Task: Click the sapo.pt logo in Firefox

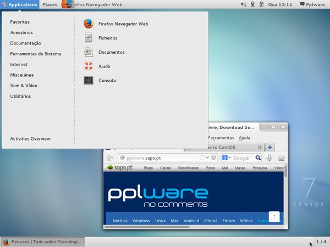Action: tap(120, 167)
